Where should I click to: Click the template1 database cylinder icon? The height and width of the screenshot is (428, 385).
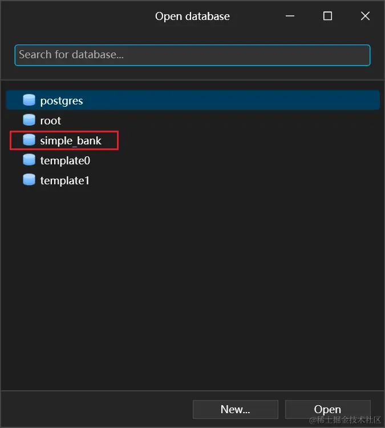[29, 180]
